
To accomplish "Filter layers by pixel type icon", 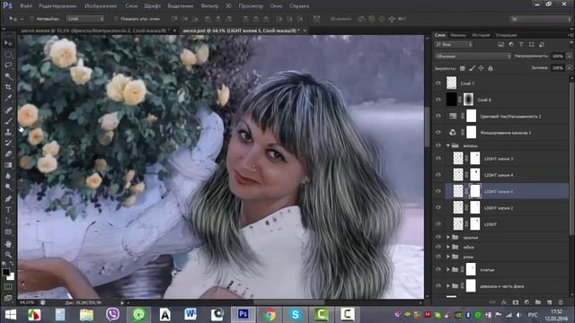I will (x=501, y=44).
